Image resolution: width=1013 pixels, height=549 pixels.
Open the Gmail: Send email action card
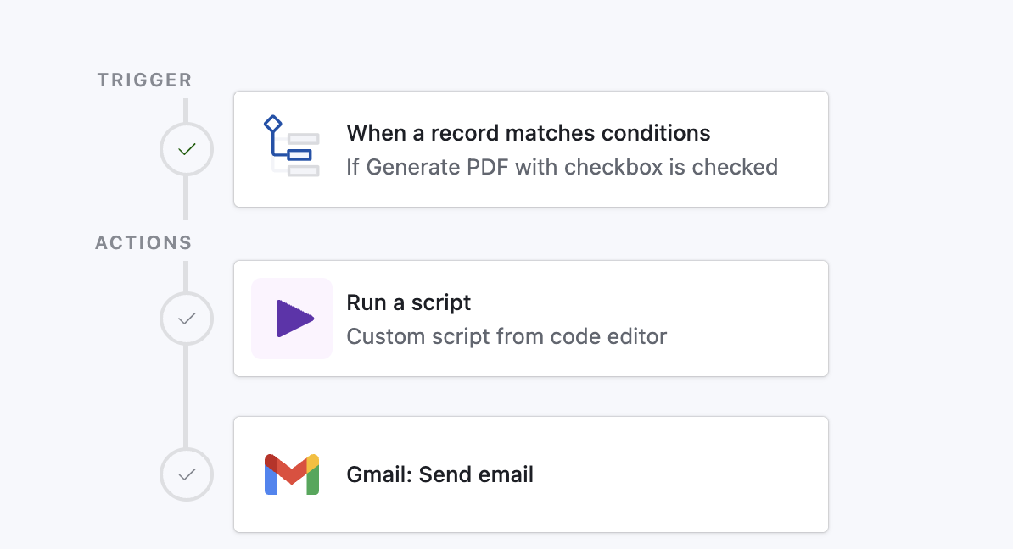point(530,474)
